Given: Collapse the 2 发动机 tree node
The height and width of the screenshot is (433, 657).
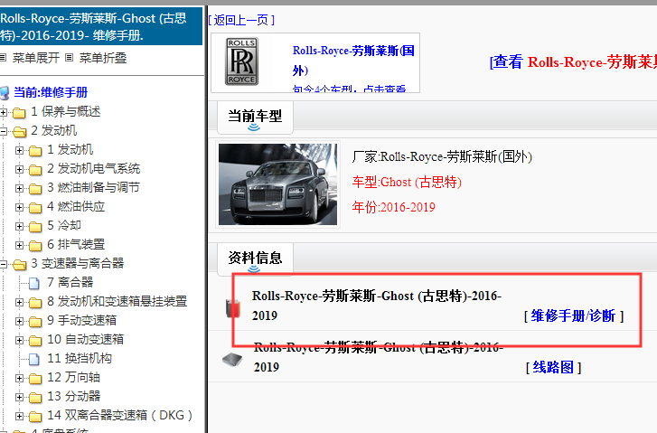Looking at the screenshot, I should (4, 131).
